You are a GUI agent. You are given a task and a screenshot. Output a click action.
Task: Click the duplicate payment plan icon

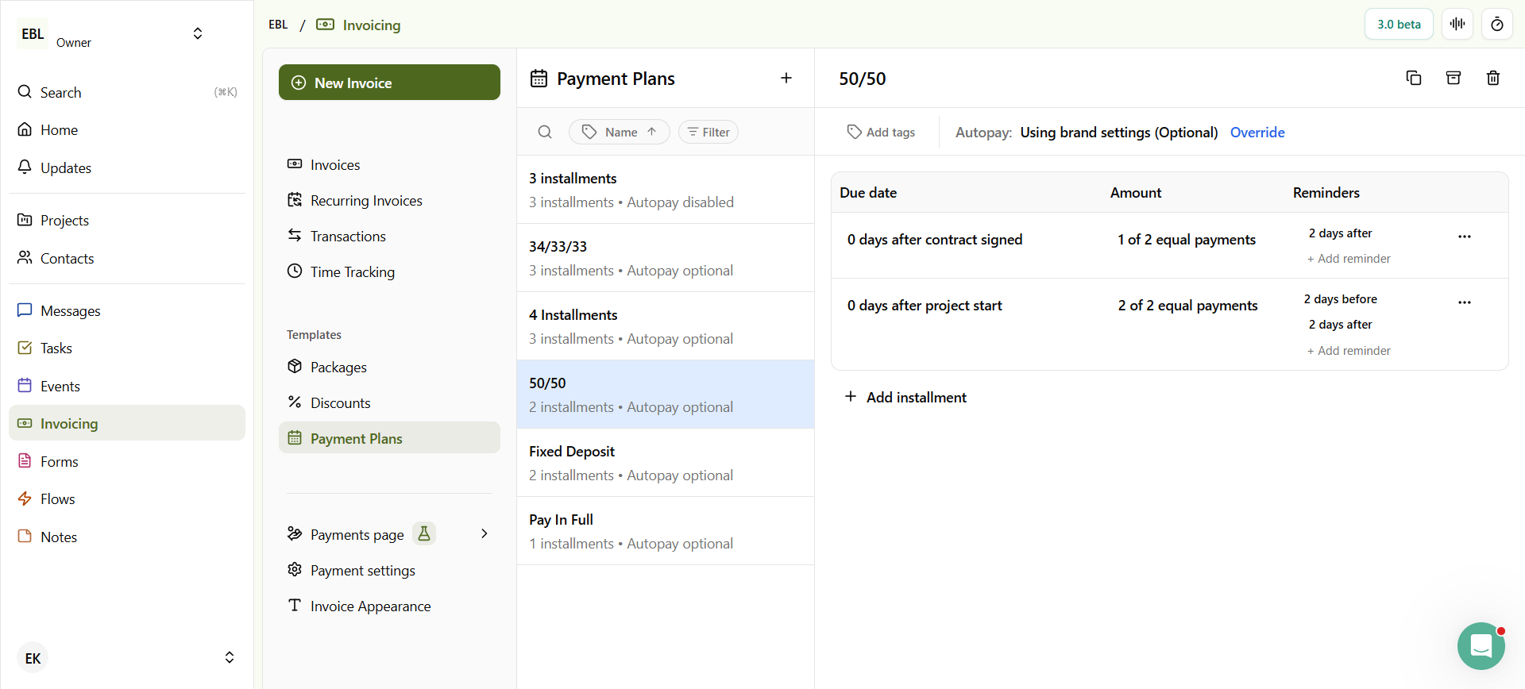(x=1414, y=78)
